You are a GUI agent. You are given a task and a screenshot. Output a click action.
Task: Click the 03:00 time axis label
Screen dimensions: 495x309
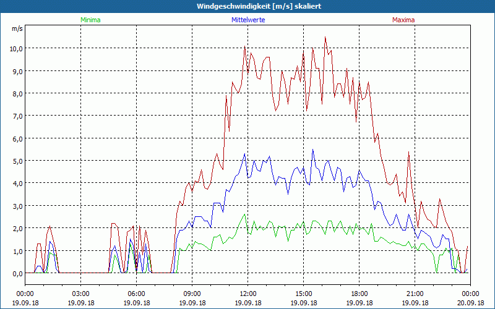point(81,294)
